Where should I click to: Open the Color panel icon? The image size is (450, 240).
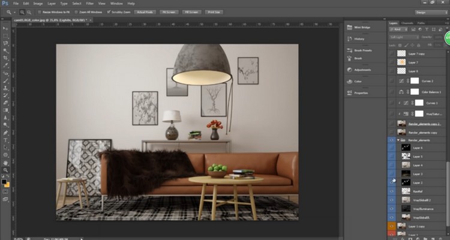(358, 81)
